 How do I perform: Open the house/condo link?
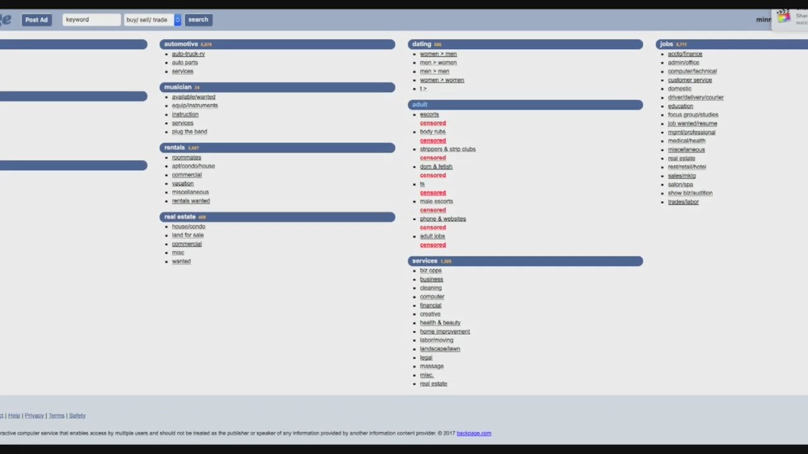coord(188,226)
